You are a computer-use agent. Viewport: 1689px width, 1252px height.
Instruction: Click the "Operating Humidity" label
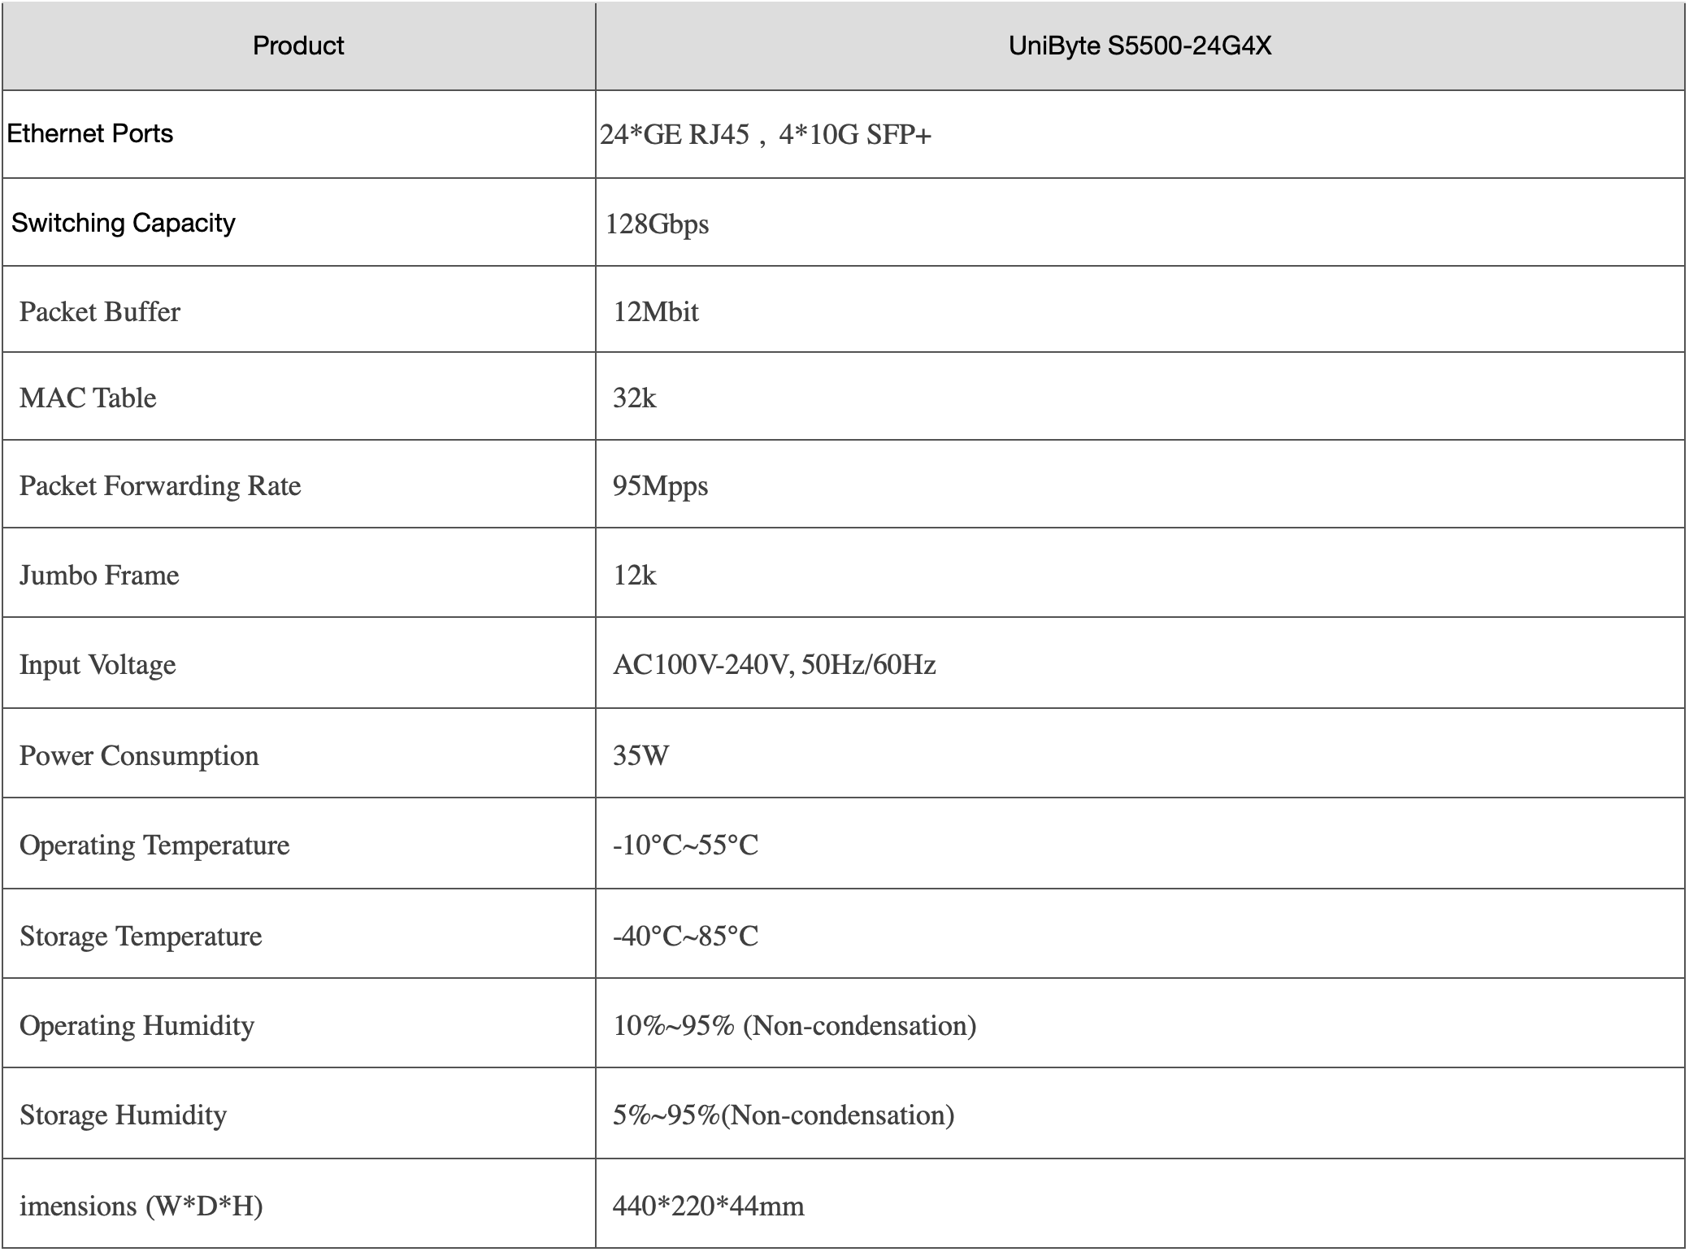coord(137,1026)
